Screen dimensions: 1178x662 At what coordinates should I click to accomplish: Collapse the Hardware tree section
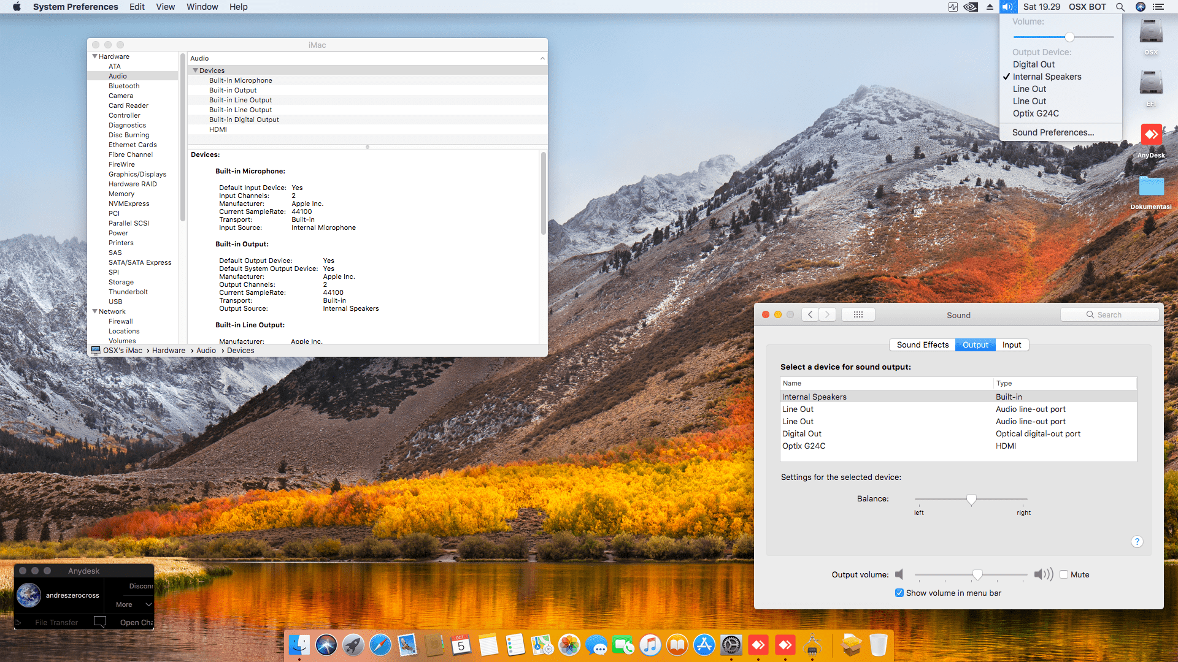pos(95,56)
